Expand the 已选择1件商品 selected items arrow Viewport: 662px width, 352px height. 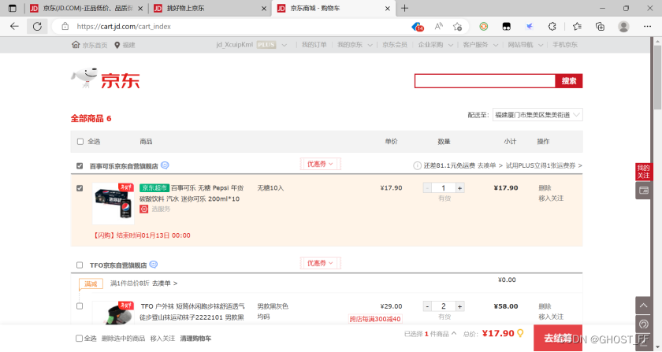pyautogui.click(x=454, y=333)
